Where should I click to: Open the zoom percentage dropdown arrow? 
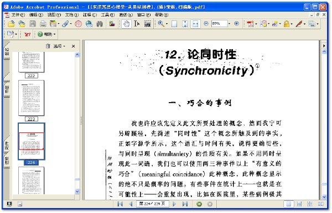229,24
